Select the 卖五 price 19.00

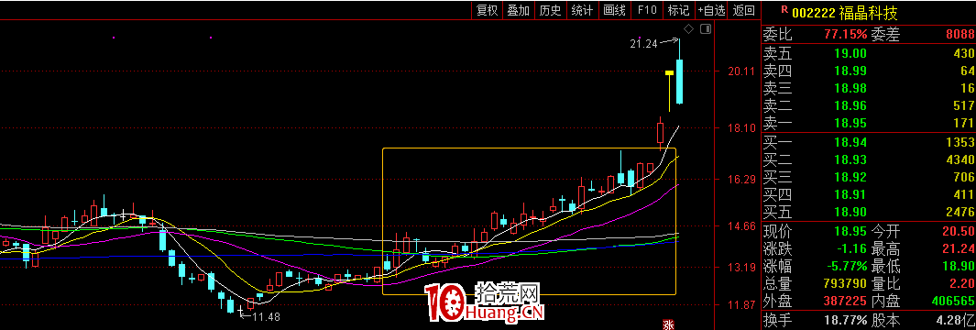[x=850, y=53]
